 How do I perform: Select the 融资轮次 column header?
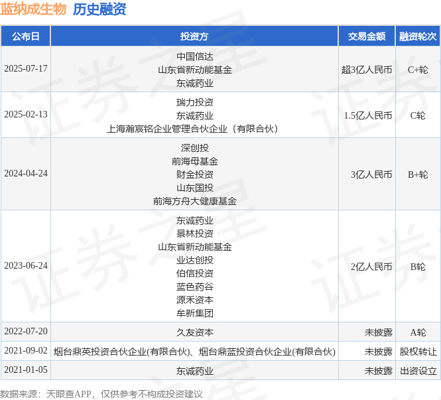[418, 36]
